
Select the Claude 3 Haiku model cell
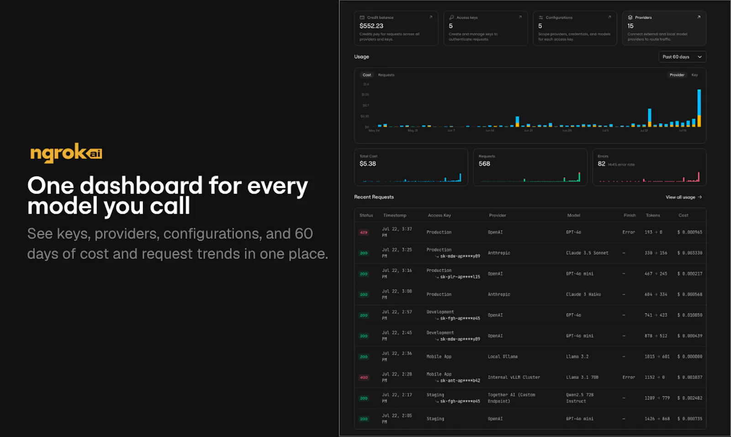(x=583, y=295)
